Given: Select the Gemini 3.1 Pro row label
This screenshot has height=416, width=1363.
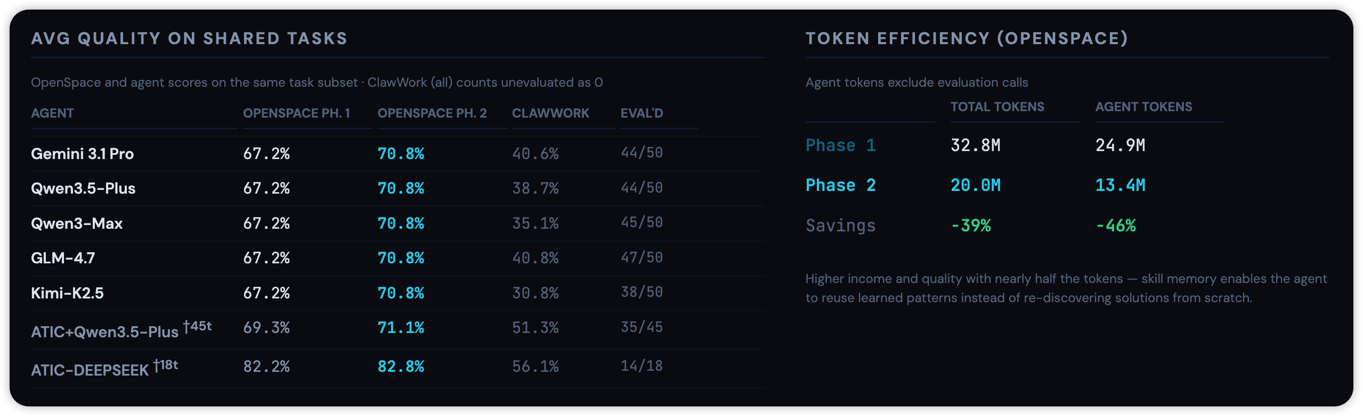Looking at the screenshot, I should (82, 154).
